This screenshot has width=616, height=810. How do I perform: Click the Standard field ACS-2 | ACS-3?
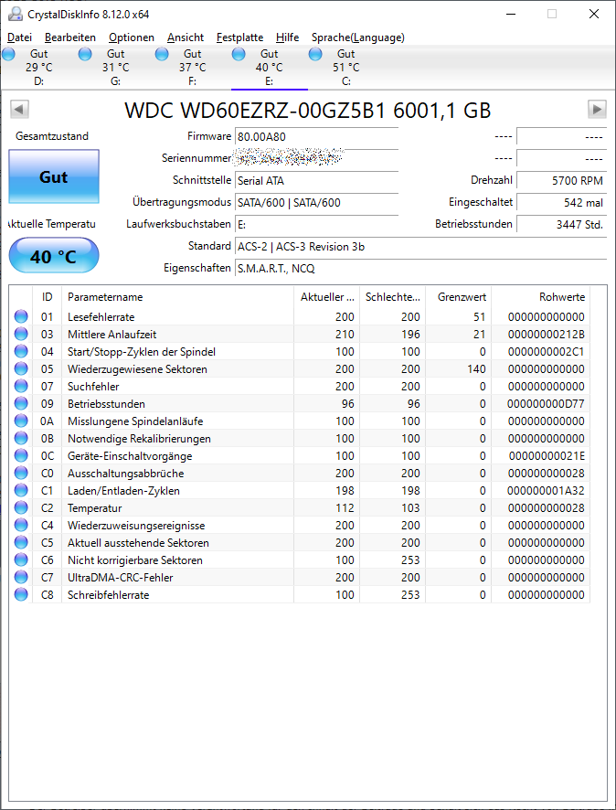[x=420, y=247]
